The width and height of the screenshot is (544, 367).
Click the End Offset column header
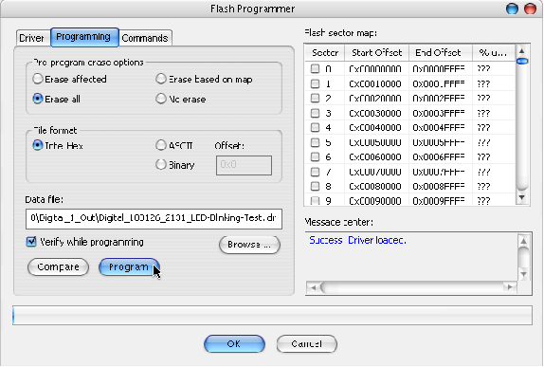(441, 53)
